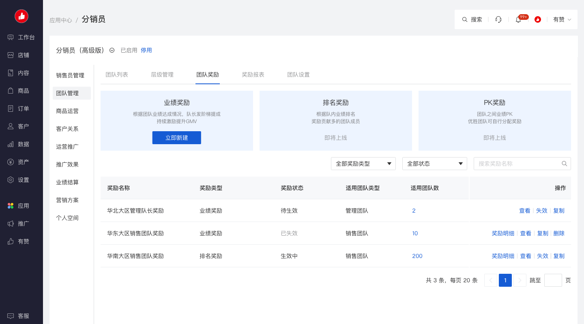Viewport: 584px width, 324px height.
Task: Click page 1 pagination button
Action: 505,280
